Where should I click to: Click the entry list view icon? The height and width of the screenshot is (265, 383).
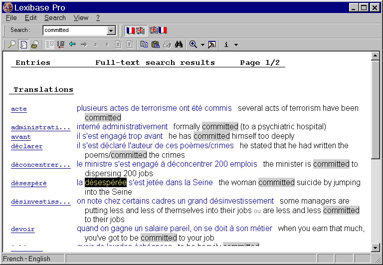[50, 44]
